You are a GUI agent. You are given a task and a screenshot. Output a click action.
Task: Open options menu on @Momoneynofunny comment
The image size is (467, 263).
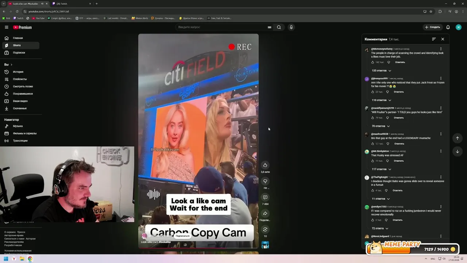tap(441, 49)
